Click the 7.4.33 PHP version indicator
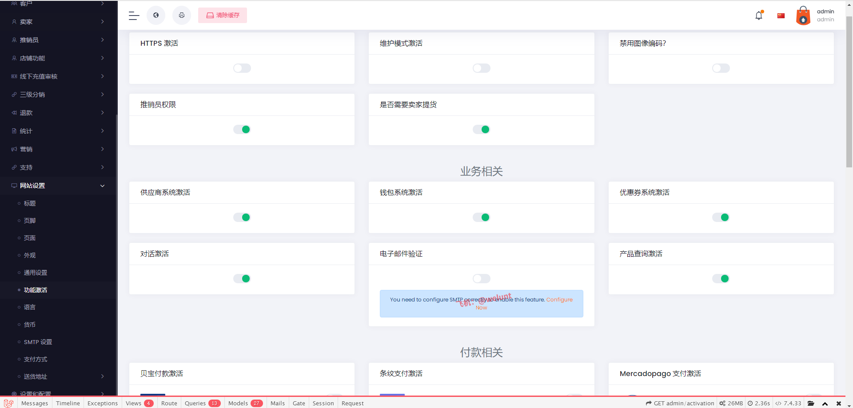853x408 pixels. pyautogui.click(x=789, y=403)
